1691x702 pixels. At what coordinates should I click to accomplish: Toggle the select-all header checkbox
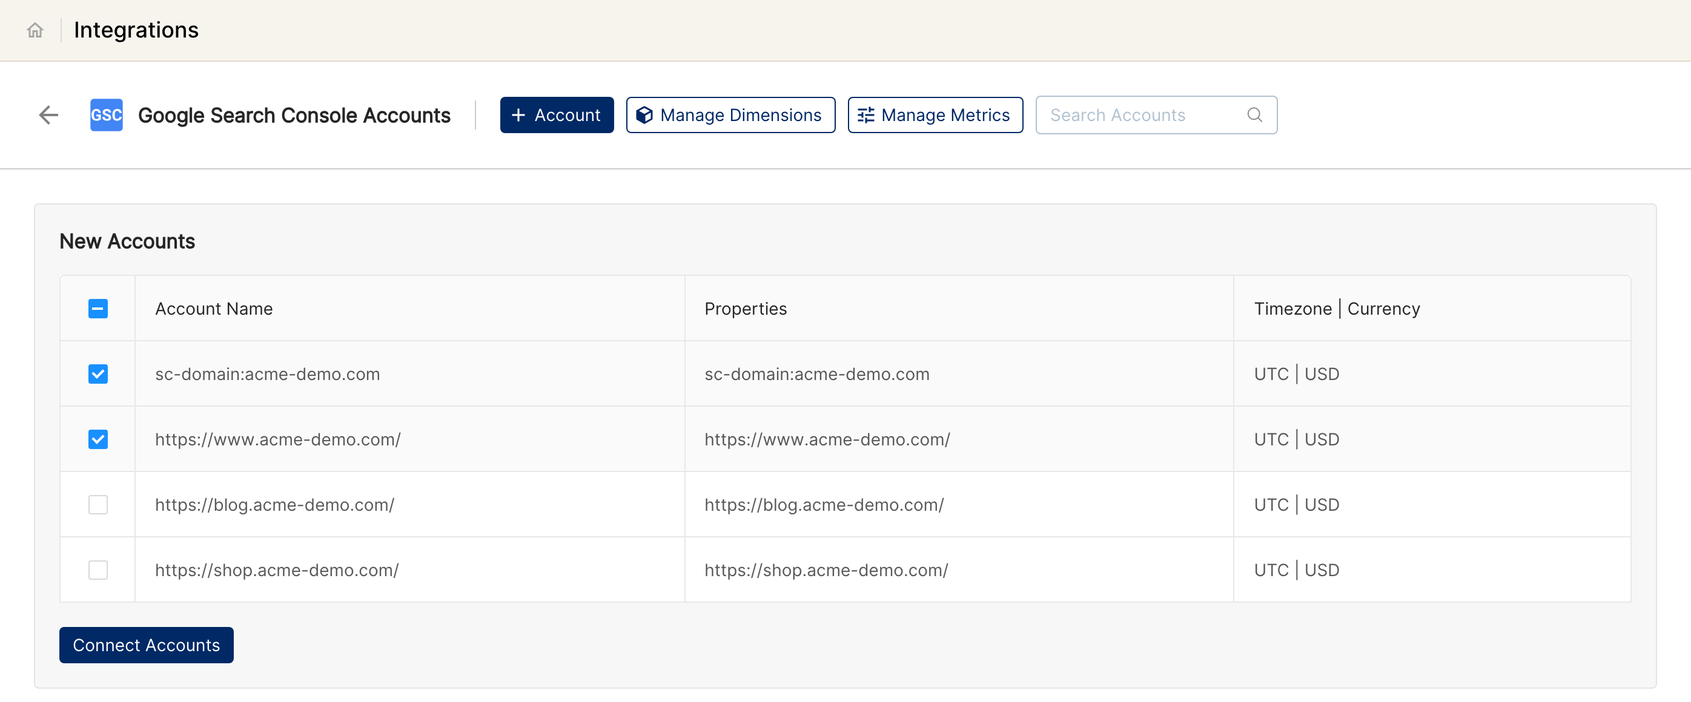click(x=98, y=309)
